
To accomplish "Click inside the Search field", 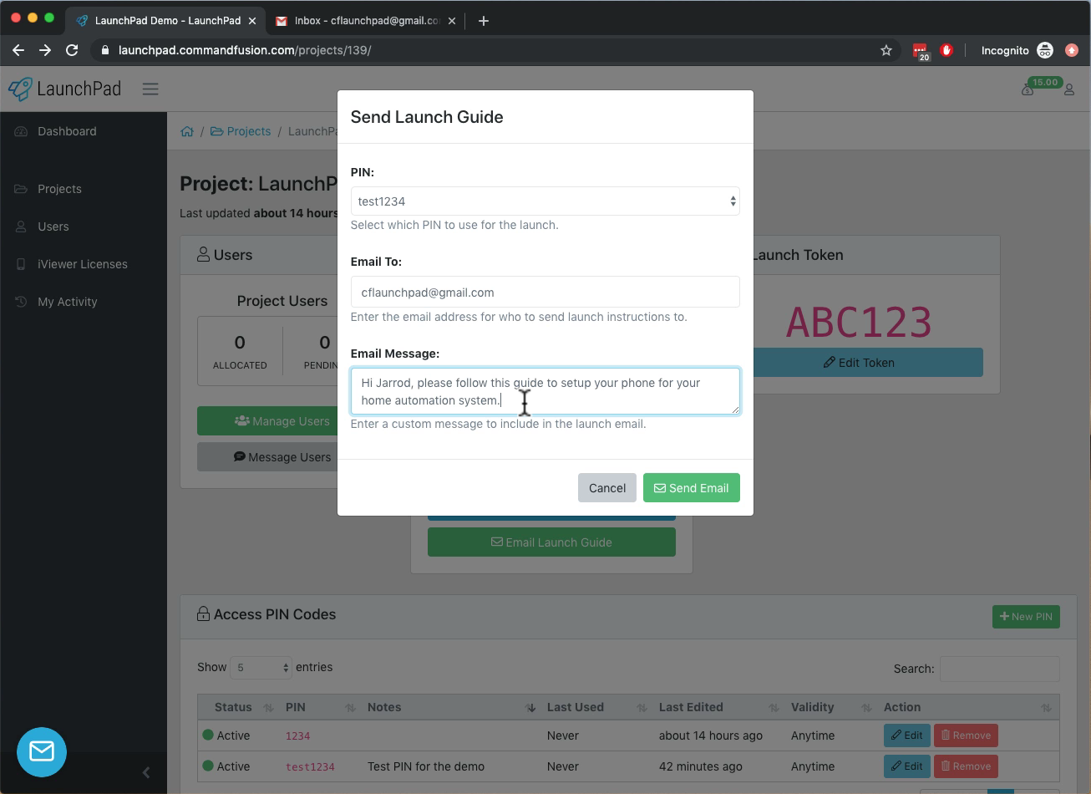I will (x=999, y=669).
